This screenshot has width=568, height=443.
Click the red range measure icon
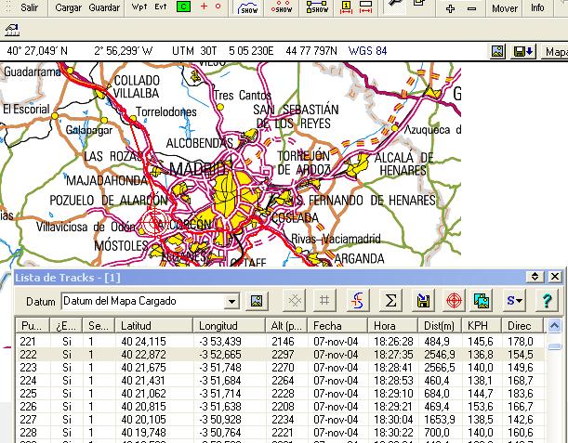click(365, 7)
